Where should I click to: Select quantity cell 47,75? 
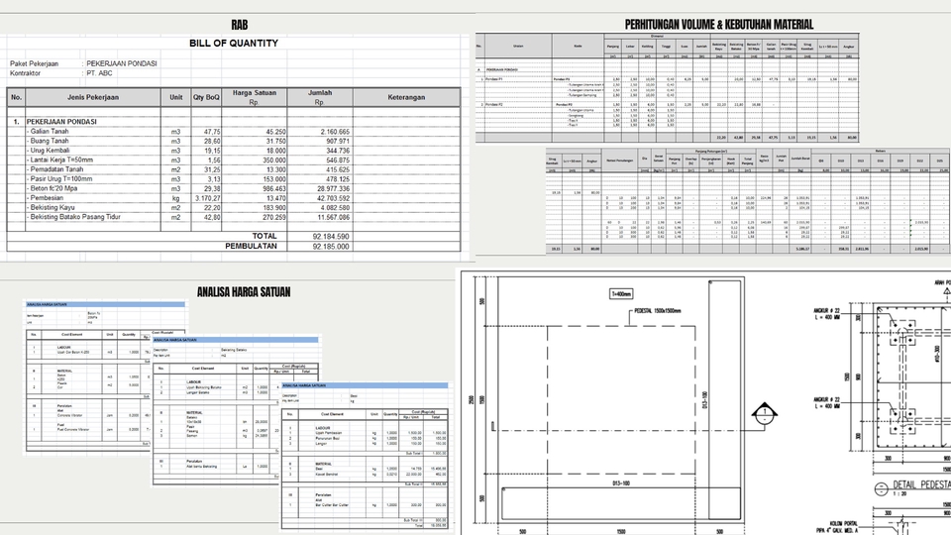click(x=212, y=132)
